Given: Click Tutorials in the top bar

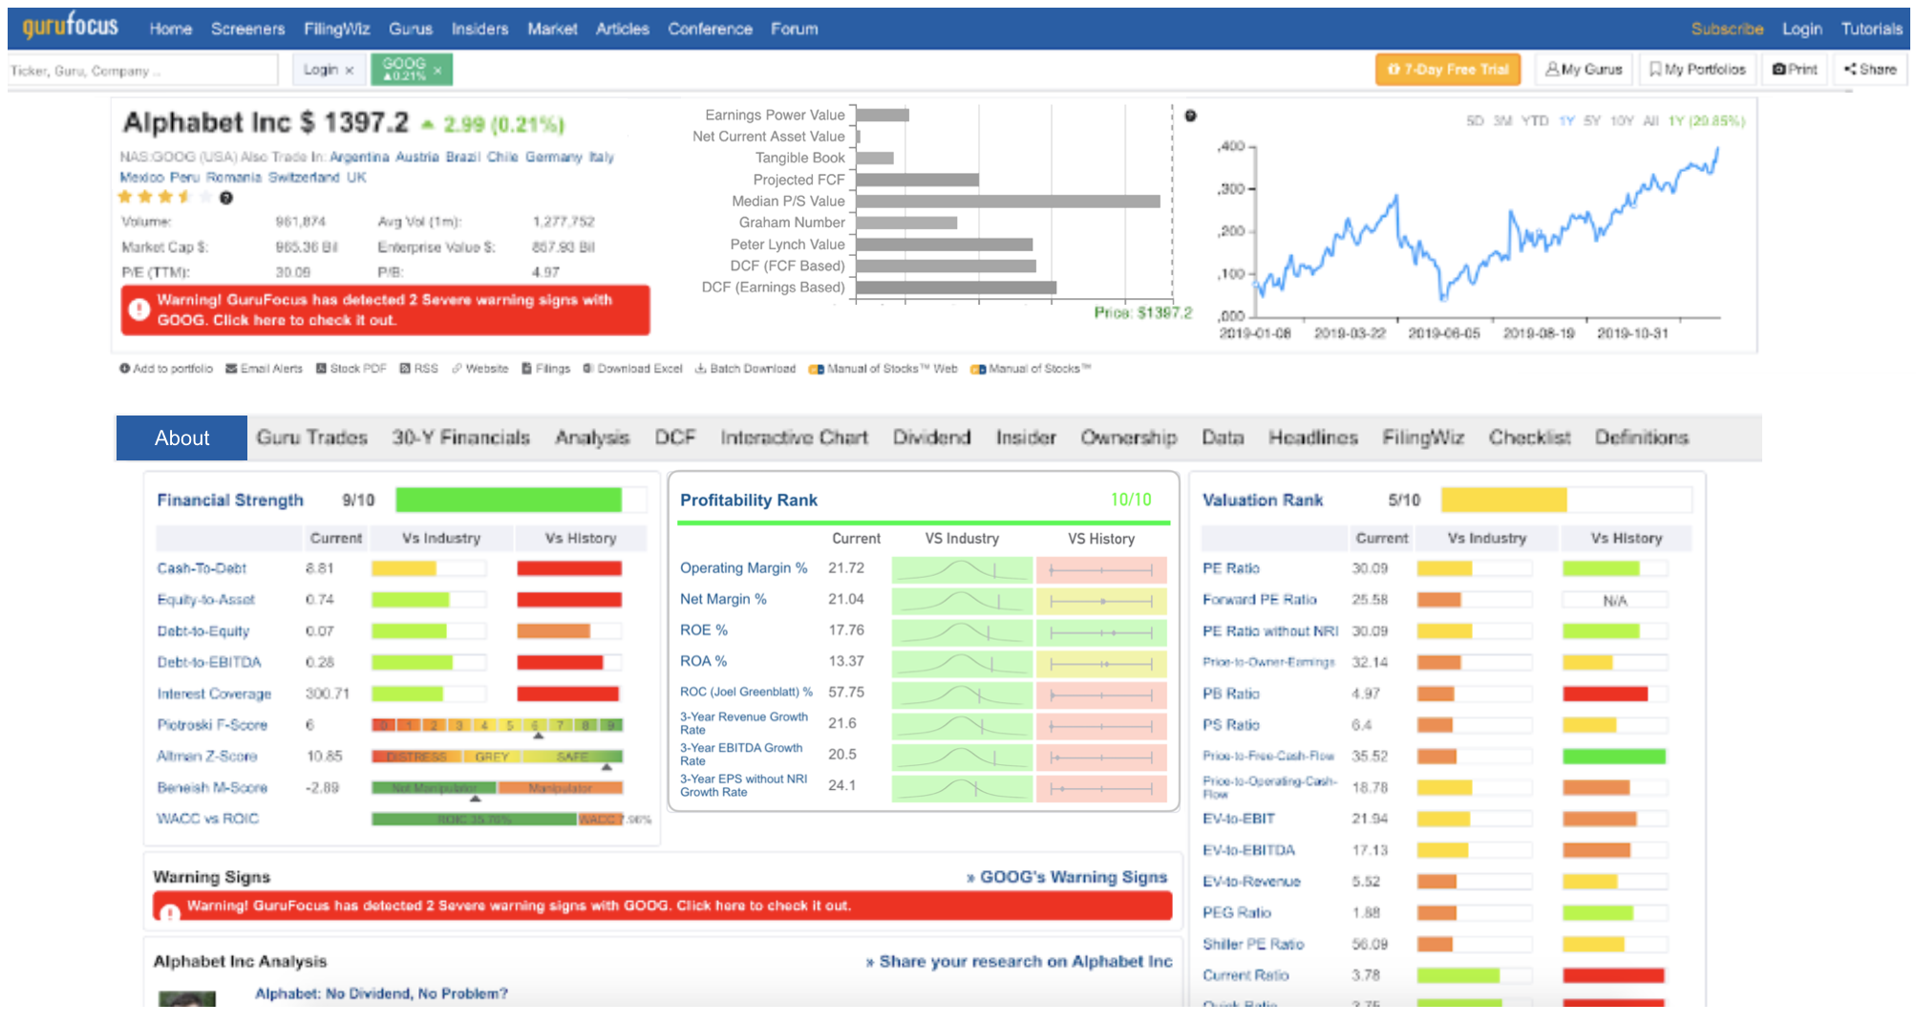Looking at the screenshot, I should pos(1871,30).
